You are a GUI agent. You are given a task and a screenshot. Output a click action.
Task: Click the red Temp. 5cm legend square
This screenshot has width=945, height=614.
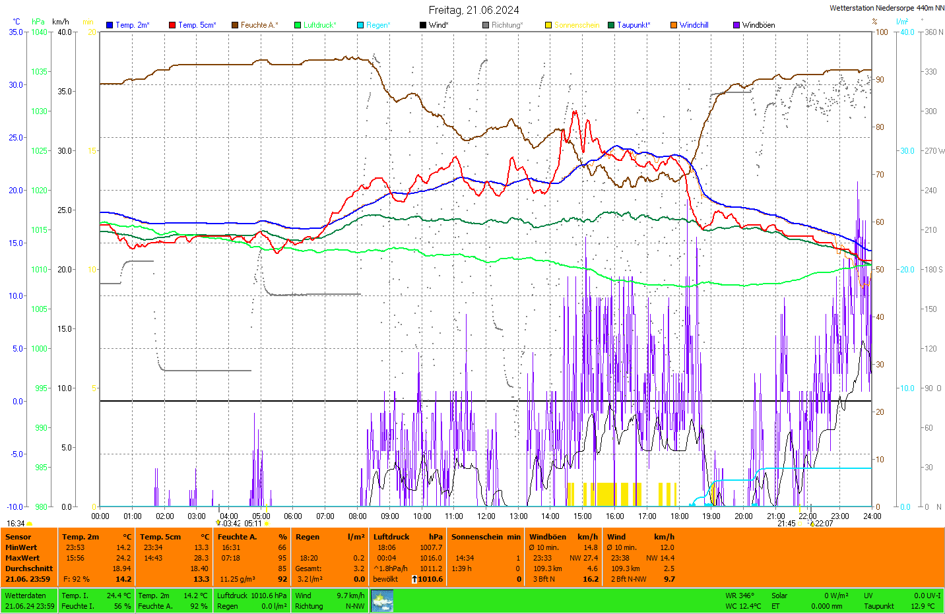click(x=172, y=25)
